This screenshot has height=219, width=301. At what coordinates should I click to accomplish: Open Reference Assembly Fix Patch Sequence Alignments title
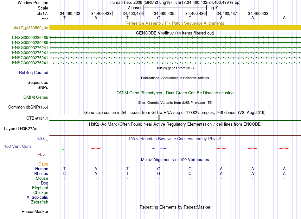click(x=175, y=23)
